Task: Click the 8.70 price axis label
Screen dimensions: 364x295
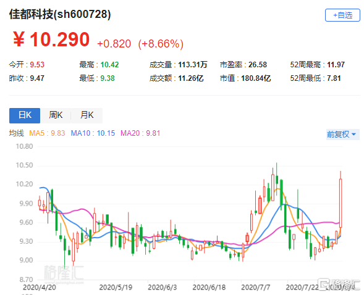Action: point(26,280)
